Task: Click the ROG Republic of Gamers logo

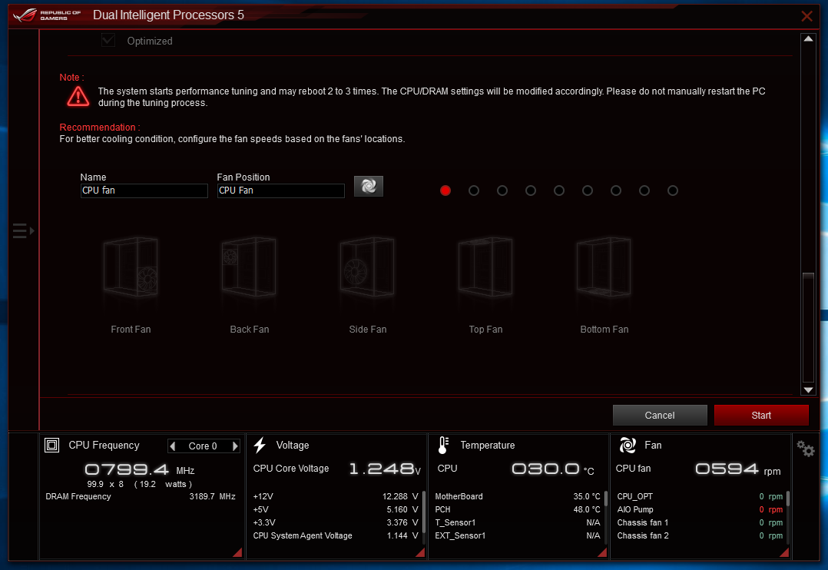Action: coord(46,15)
